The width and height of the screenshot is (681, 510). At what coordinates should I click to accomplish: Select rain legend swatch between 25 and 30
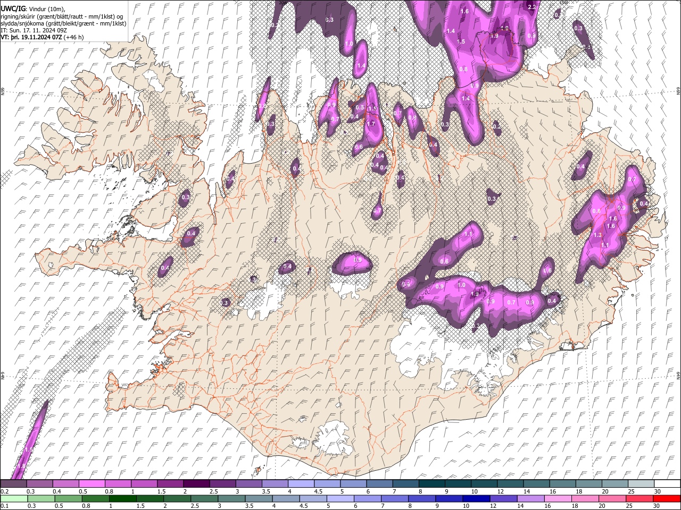(640, 498)
